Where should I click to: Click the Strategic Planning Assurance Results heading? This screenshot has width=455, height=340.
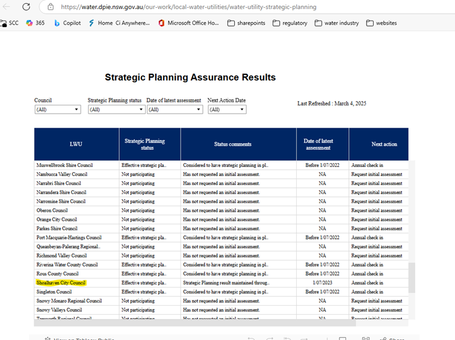click(x=190, y=77)
